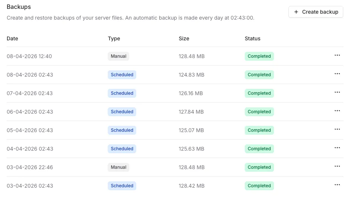Select the date 04-04-2026 02:43
The width and height of the screenshot is (351, 208).
click(30, 149)
